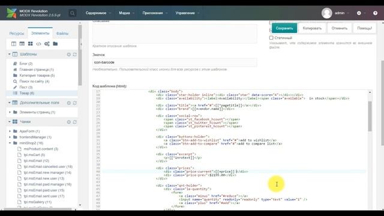Screen dimensions: 384x216
Task: Click the Сохранить button
Action: (284, 28)
